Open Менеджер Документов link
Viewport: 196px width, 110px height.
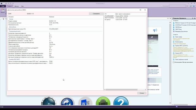click(x=181, y=31)
